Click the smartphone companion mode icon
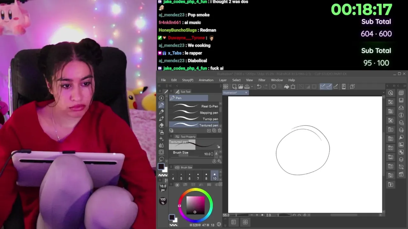408x229 pixels. click(344, 87)
